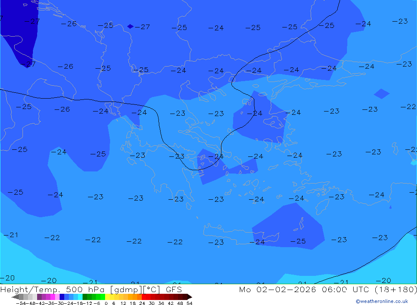
Task: Click the '-54' legend scale label
Action: coord(21,303)
